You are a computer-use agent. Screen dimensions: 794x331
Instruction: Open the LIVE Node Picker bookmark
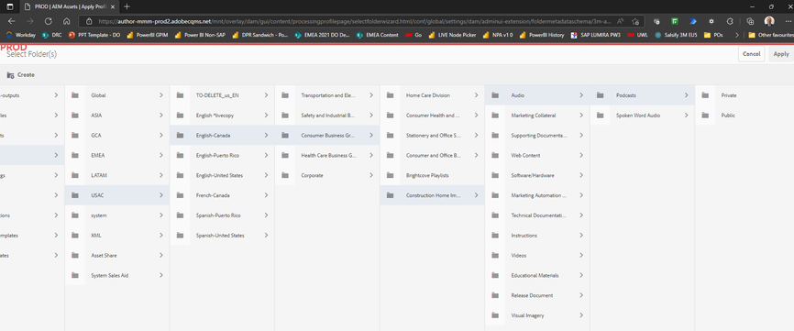452,36
